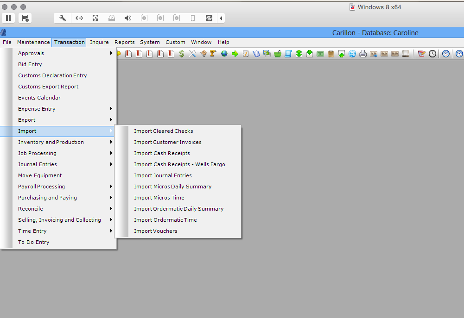The width and height of the screenshot is (464, 318).
Task: Click the green forward arrow toolbar icon
Action: (x=235, y=53)
